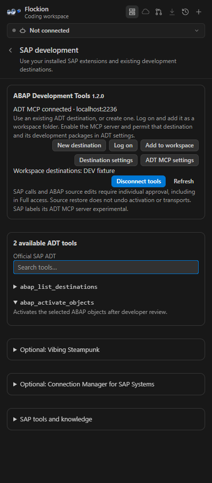Click the Flockion app logo
This screenshot has width=212, height=483.
14,12
